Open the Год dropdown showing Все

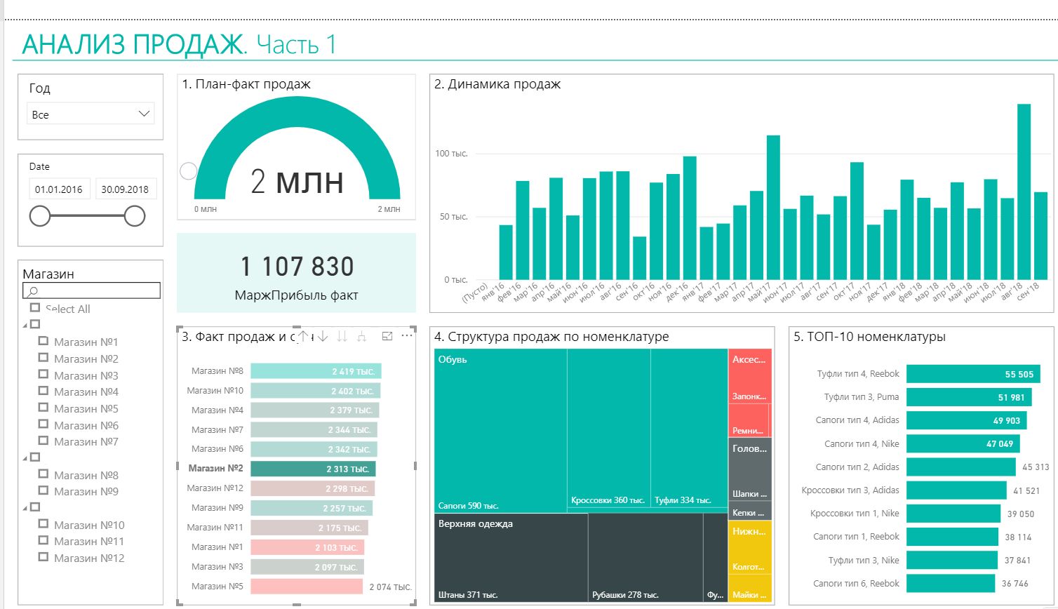[91, 114]
